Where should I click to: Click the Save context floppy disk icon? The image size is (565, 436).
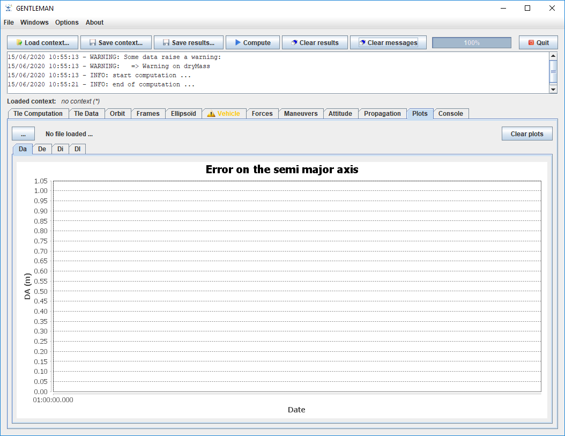pyautogui.click(x=93, y=43)
